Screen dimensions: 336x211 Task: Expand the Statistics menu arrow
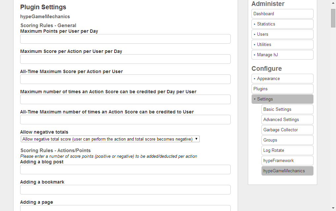[255, 24]
